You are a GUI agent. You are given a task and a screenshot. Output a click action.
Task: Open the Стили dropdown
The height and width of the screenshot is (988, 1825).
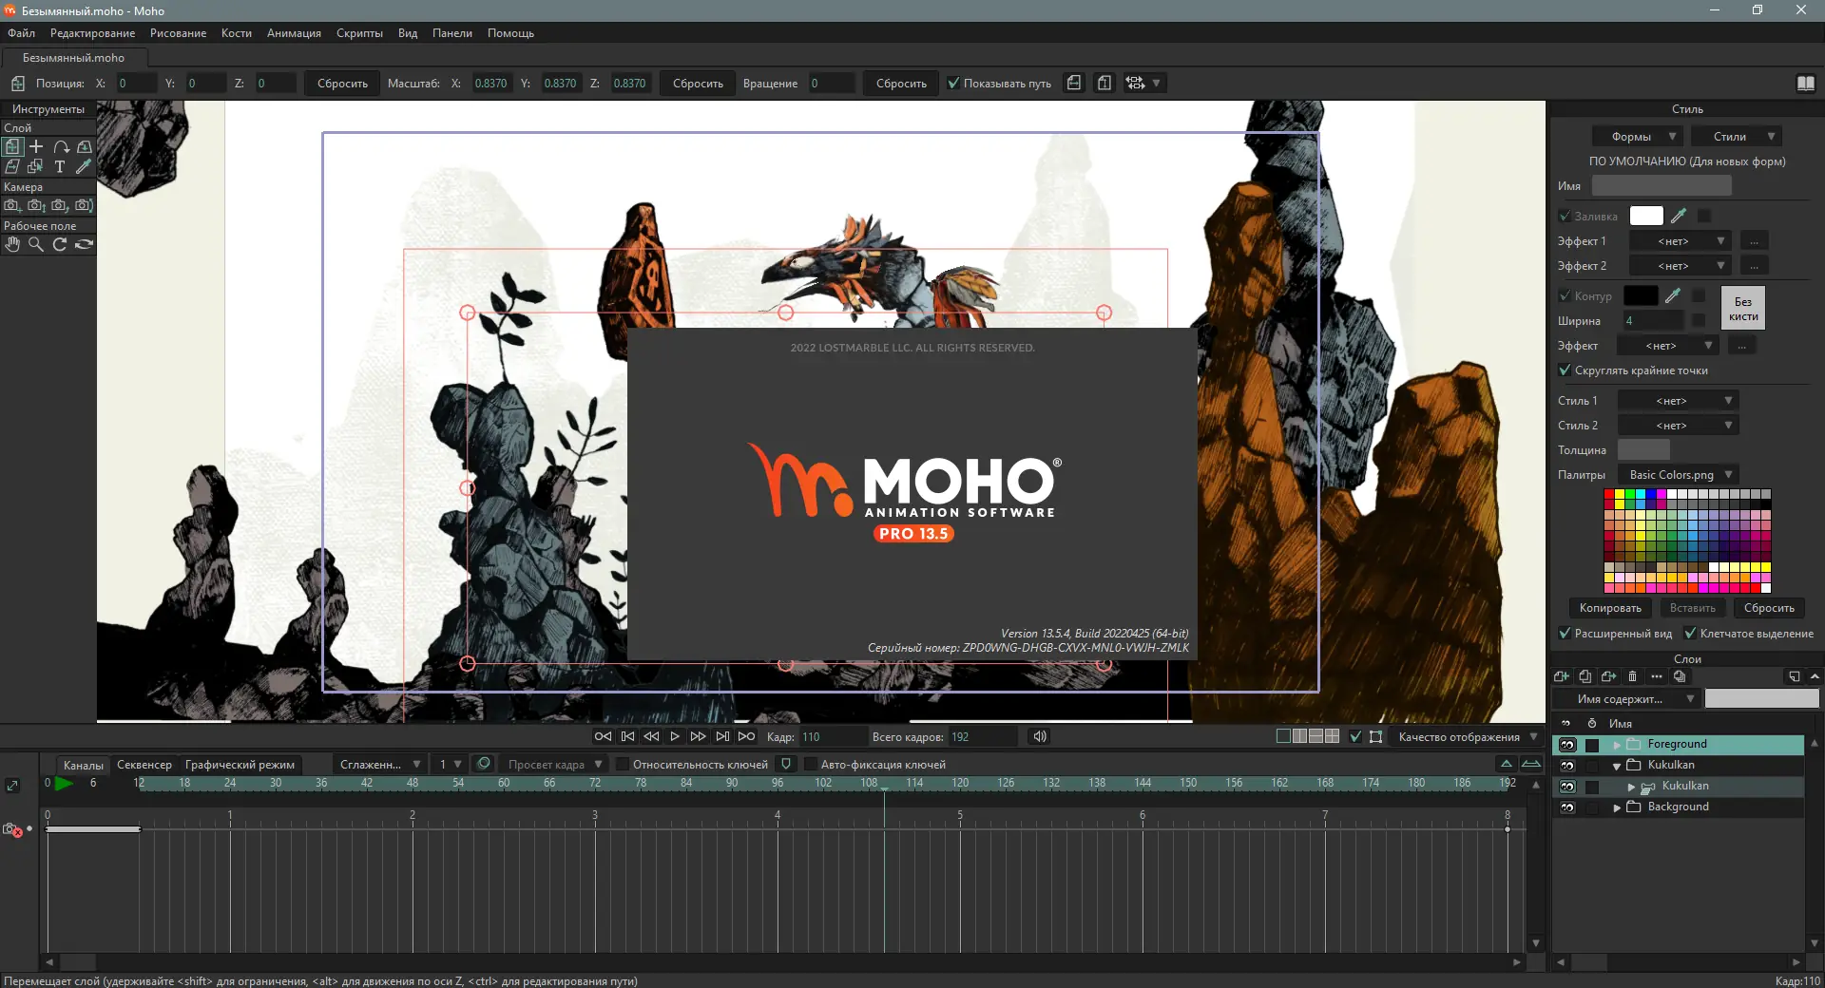1737,136
